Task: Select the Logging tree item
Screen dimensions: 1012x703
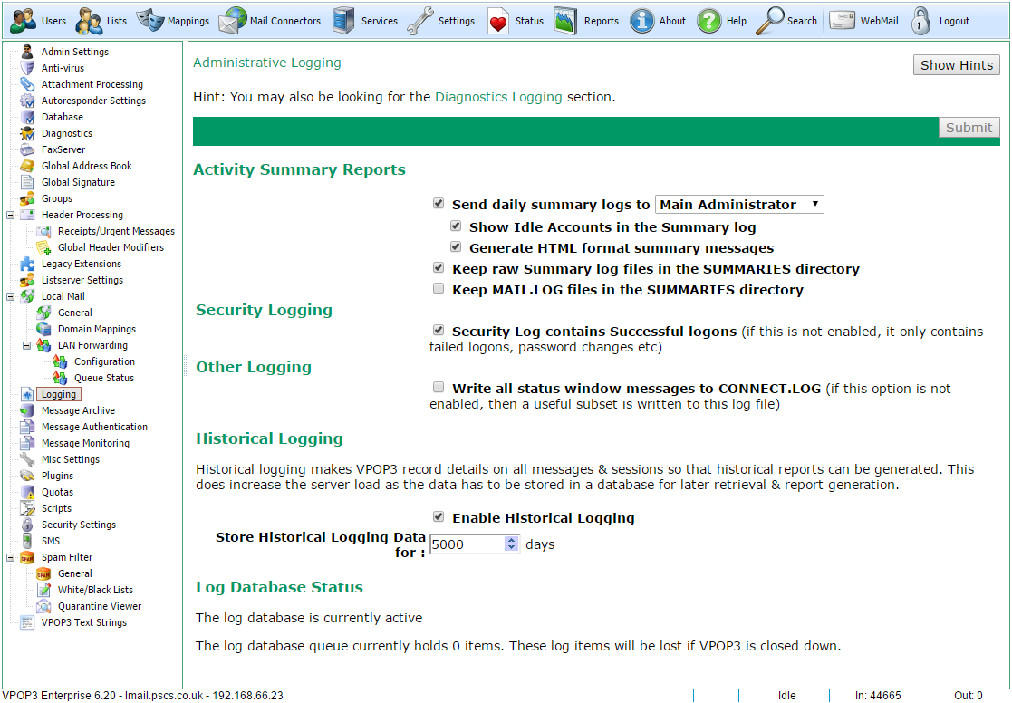Action: click(x=59, y=394)
